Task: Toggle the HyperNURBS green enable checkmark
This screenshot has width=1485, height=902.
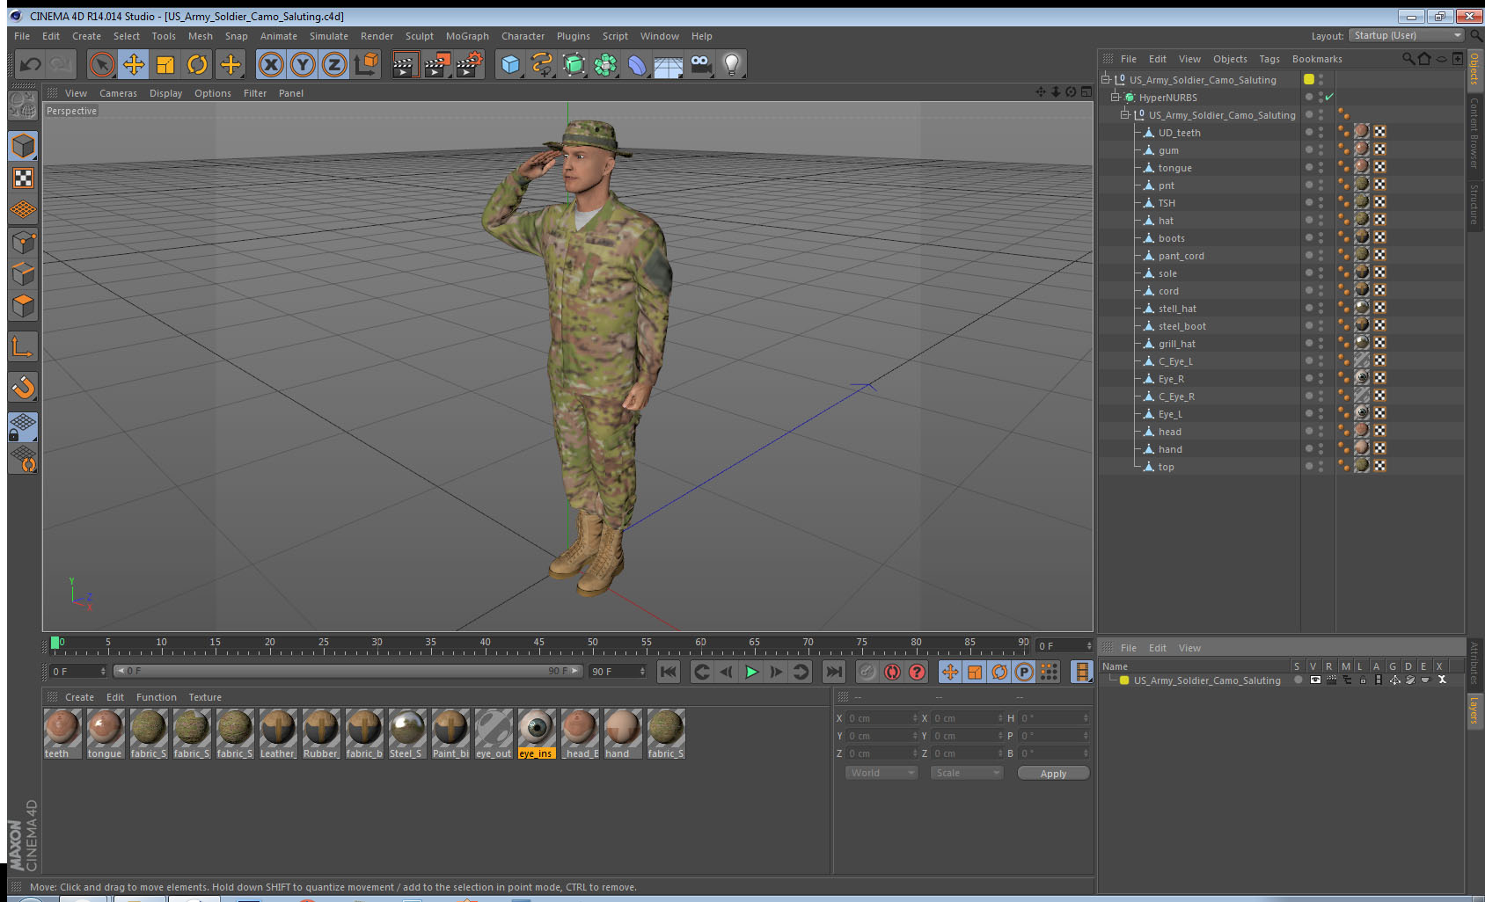Action: (x=1329, y=97)
